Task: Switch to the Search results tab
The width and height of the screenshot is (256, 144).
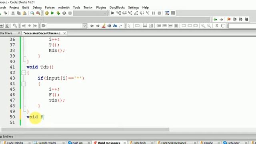Action: click(x=47, y=143)
